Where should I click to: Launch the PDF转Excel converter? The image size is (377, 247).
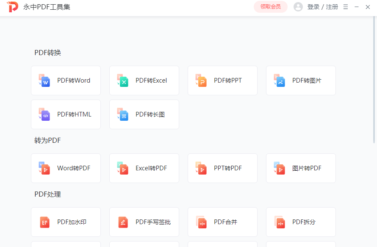144,80
